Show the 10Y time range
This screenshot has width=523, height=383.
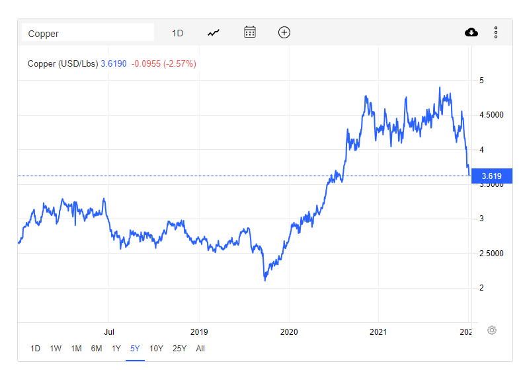coord(156,349)
